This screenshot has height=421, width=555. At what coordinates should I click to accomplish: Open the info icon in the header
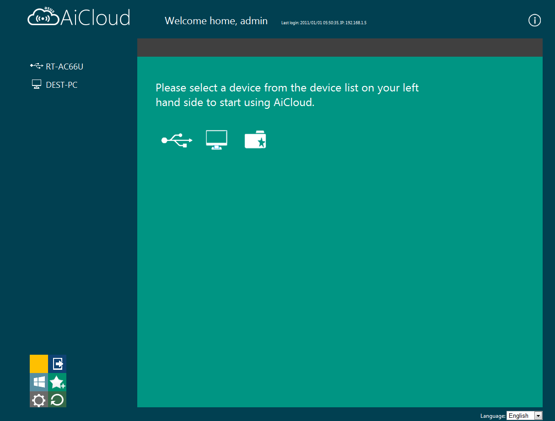[x=534, y=20]
